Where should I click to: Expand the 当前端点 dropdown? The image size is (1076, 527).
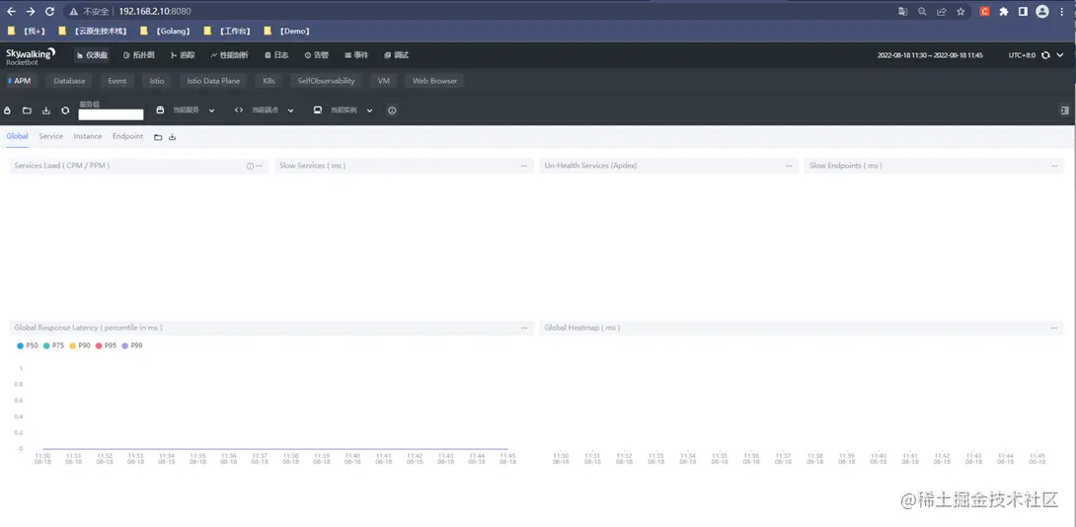coord(265,111)
